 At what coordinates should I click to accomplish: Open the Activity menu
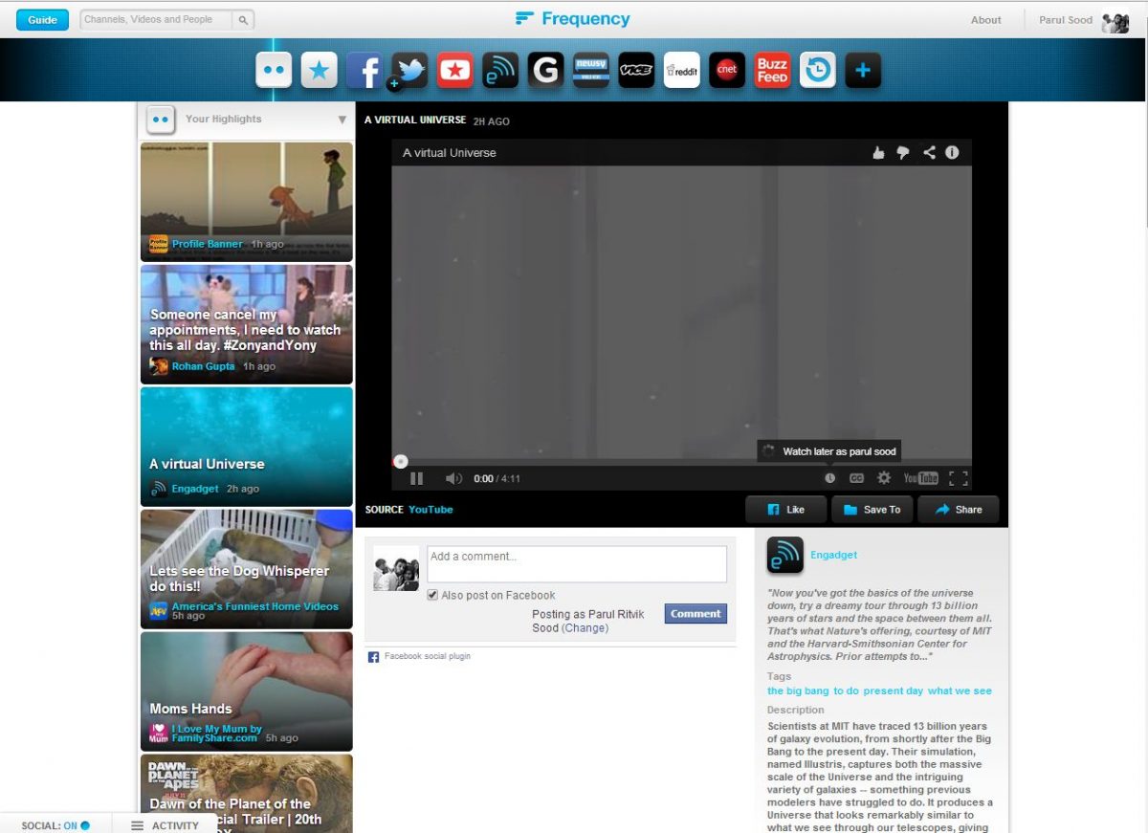tap(166, 825)
